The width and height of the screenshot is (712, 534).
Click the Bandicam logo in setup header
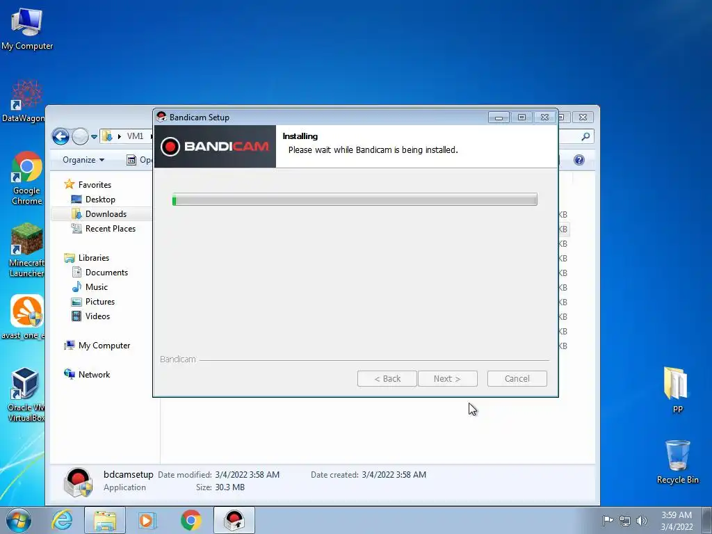pos(215,146)
